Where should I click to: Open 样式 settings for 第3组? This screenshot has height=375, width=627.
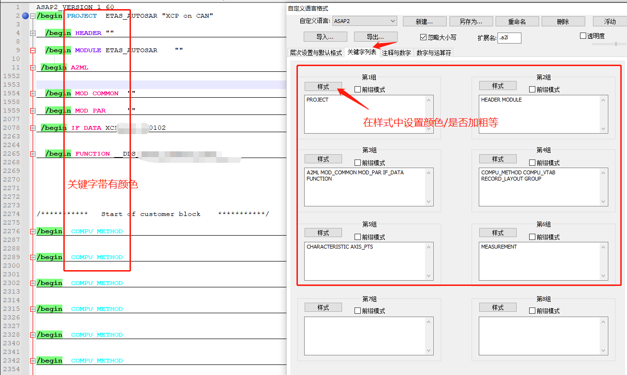[323, 159]
